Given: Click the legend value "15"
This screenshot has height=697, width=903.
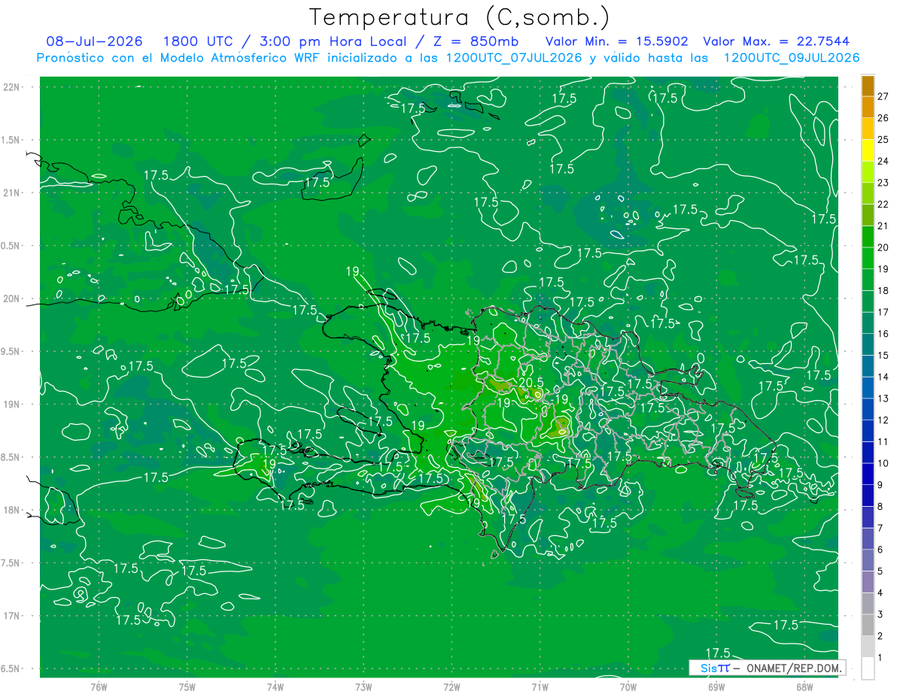Looking at the screenshot, I should pos(883,355).
